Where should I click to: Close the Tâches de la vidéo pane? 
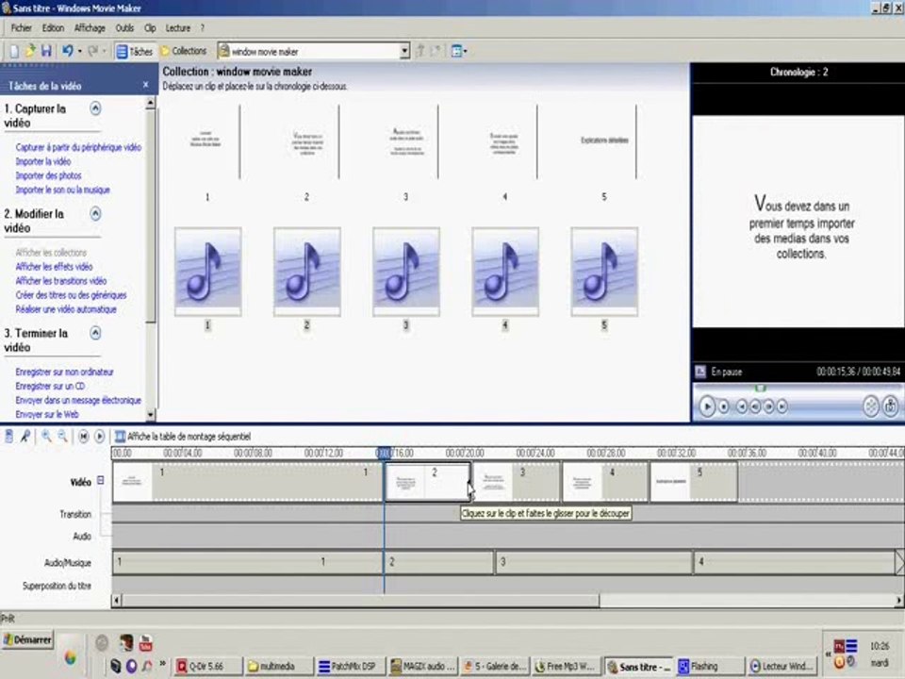[x=145, y=85]
